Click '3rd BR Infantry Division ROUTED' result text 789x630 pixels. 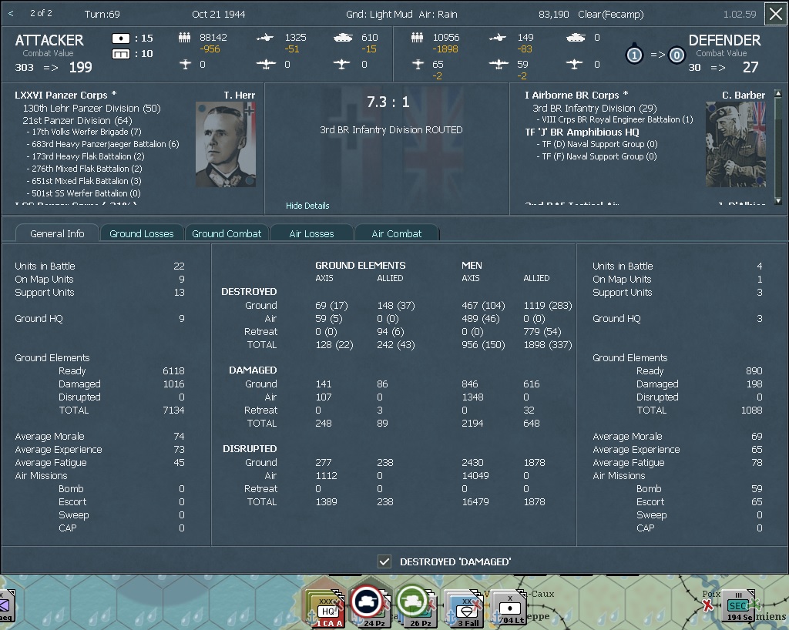[391, 129]
